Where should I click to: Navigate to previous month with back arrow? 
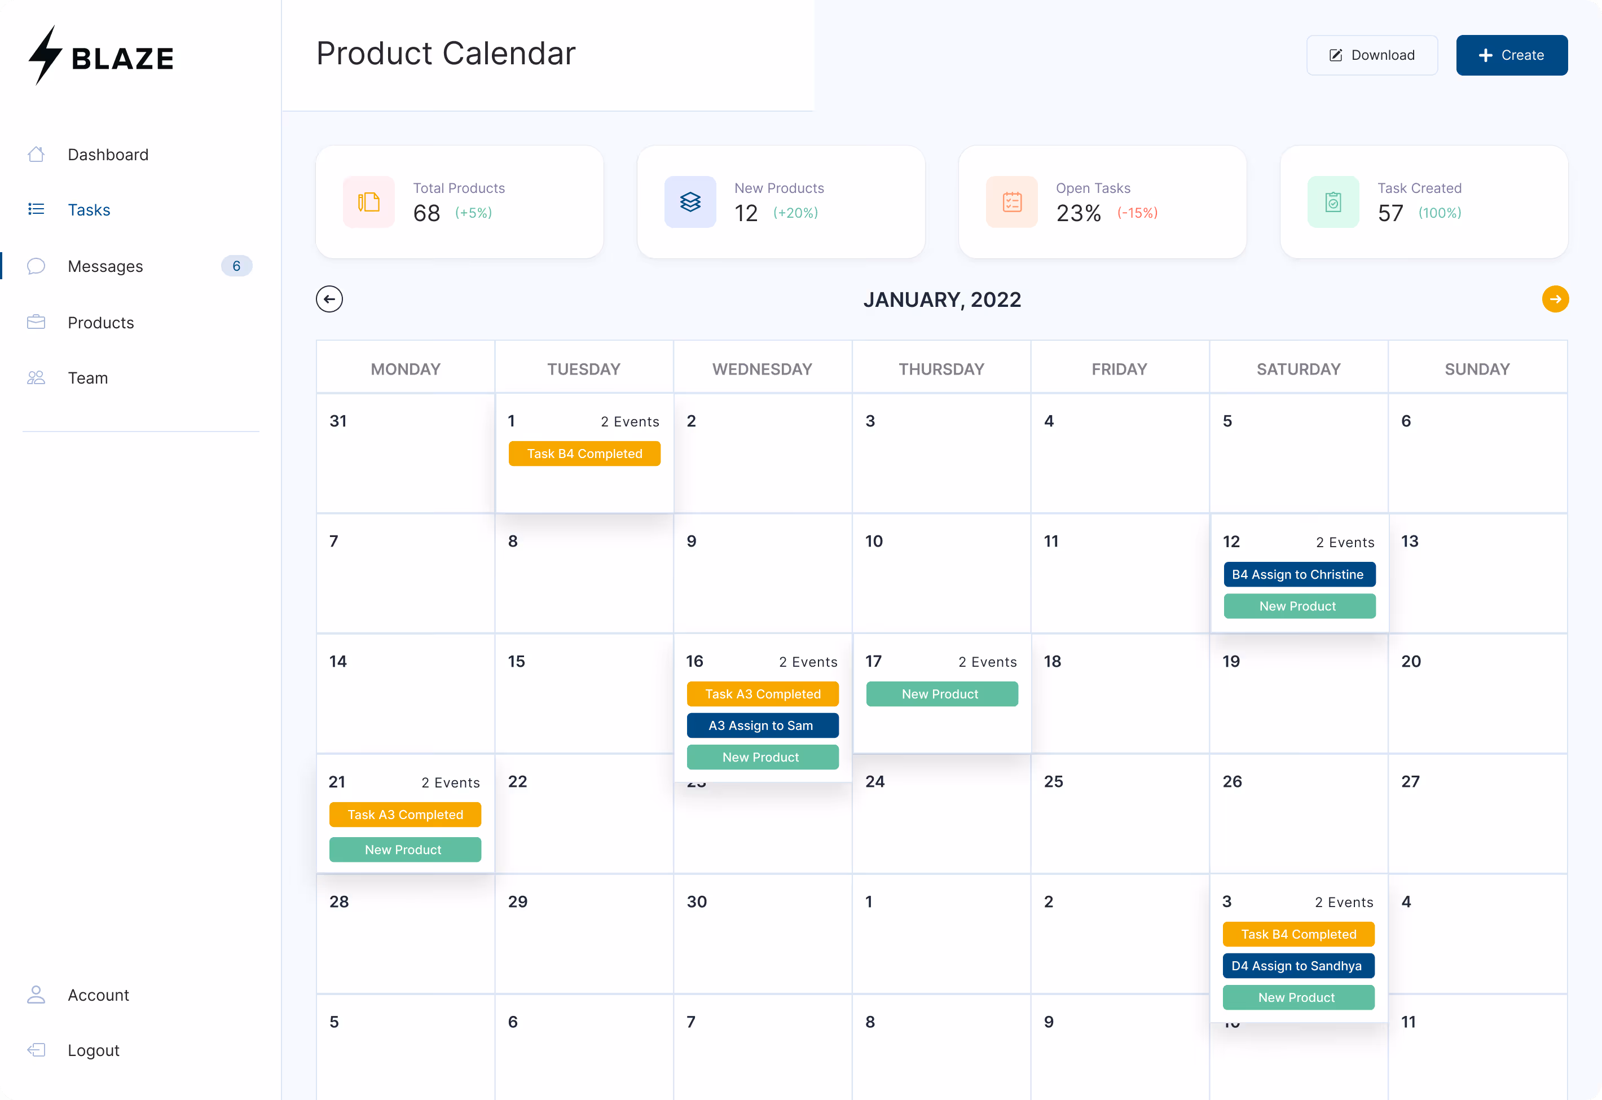(x=329, y=298)
